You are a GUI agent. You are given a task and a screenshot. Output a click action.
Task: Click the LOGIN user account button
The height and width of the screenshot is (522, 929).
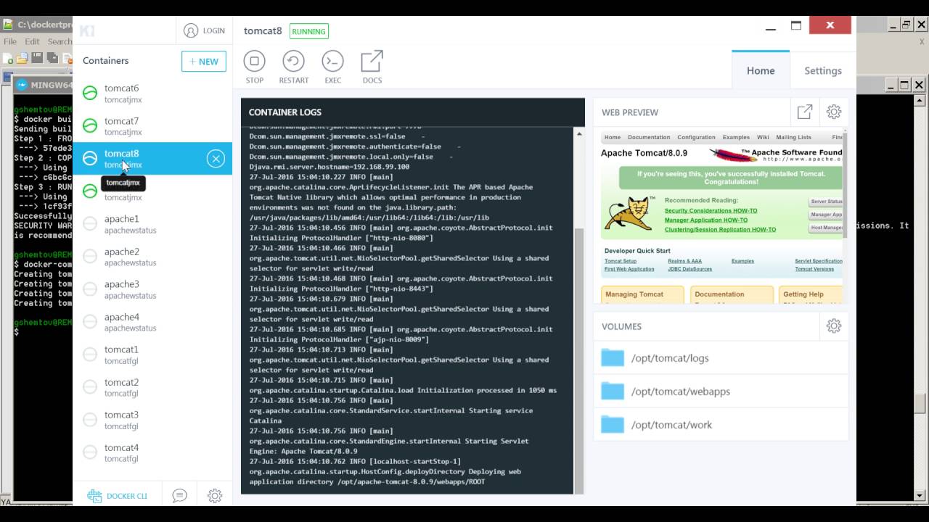(x=204, y=30)
